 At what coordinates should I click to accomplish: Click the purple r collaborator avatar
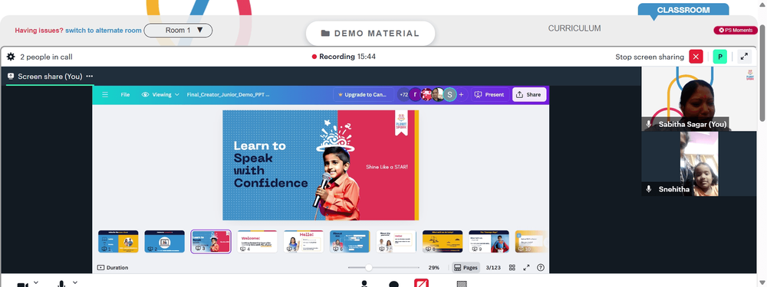coord(415,95)
